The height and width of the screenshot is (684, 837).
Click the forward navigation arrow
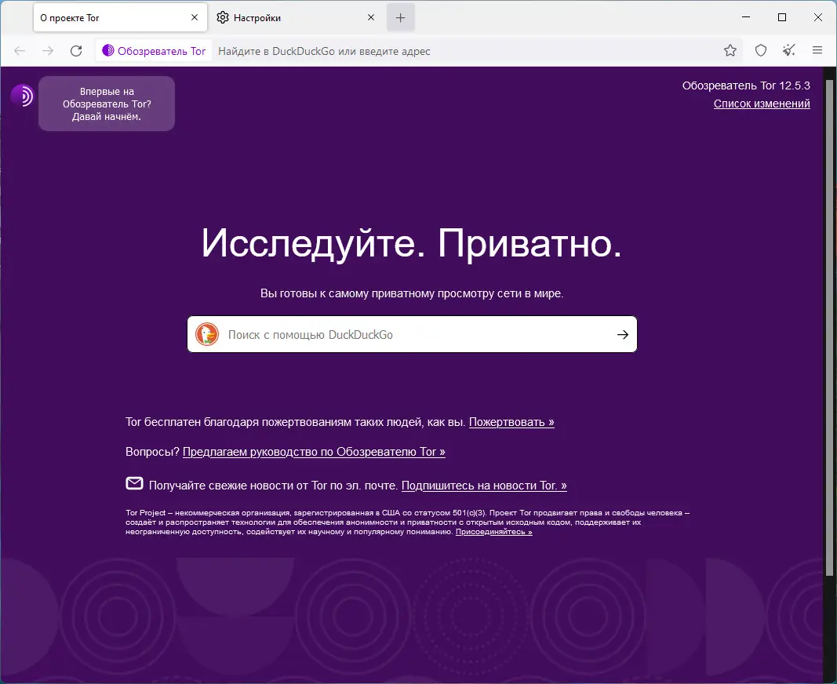click(x=48, y=51)
